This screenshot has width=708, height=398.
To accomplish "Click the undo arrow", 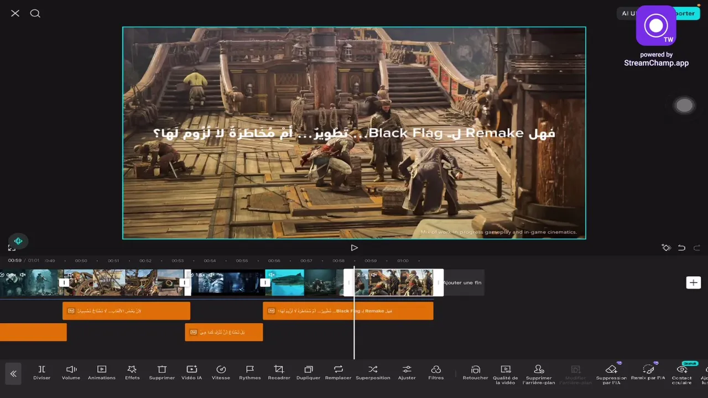I will coord(681,248).
